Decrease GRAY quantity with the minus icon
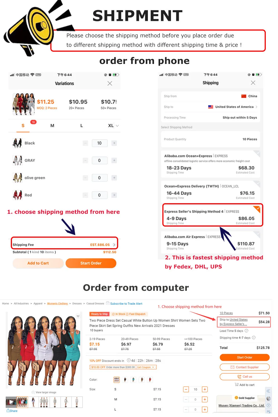 click(86, 160)
